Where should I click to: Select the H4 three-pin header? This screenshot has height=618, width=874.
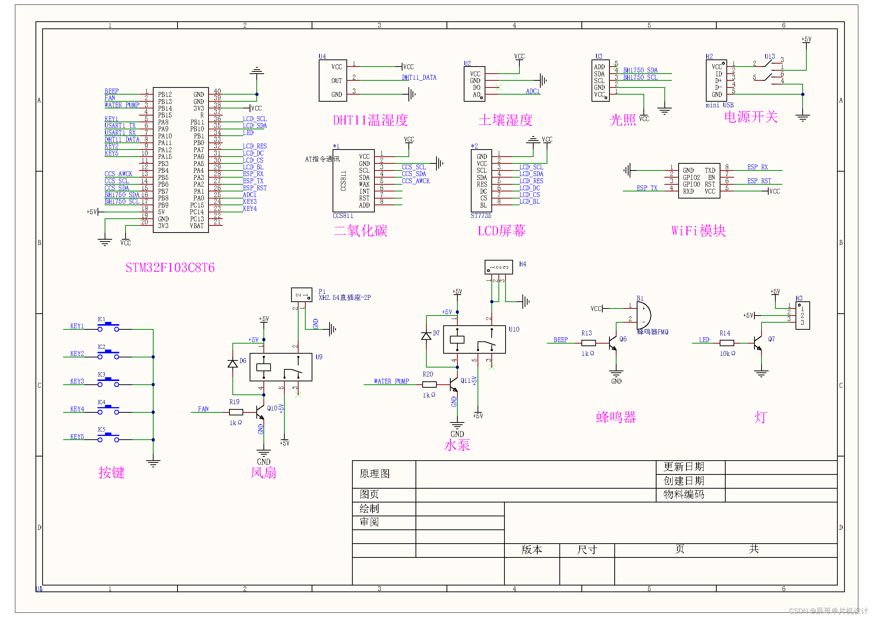tap(498, 267)
